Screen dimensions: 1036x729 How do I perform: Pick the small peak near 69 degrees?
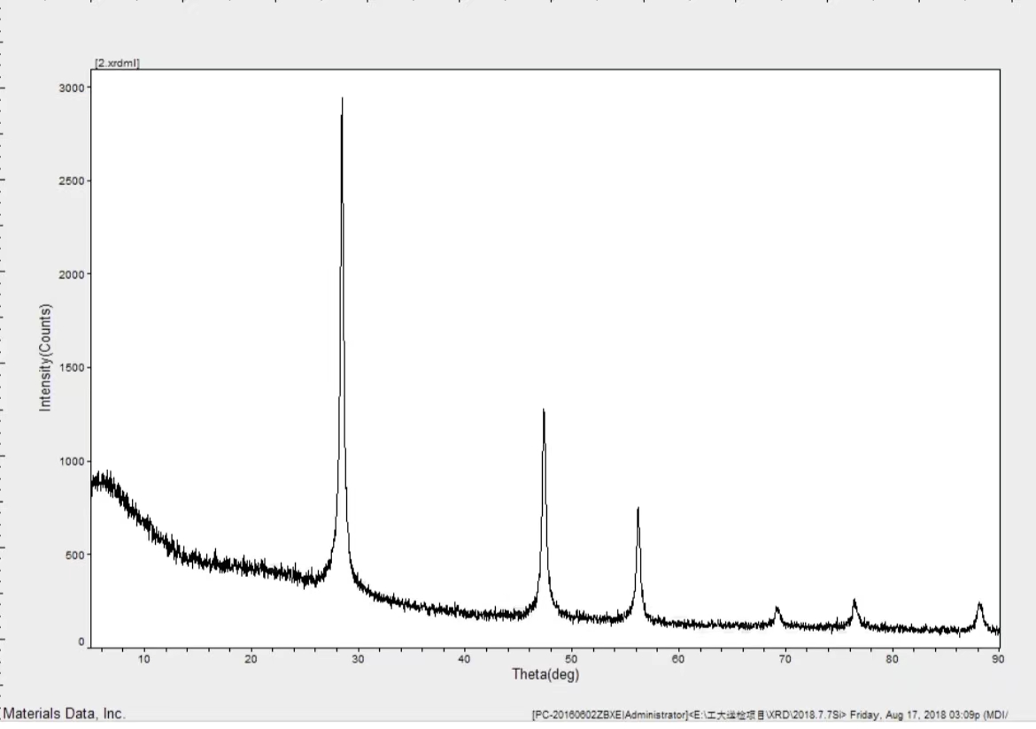click(x=777, y=616)
